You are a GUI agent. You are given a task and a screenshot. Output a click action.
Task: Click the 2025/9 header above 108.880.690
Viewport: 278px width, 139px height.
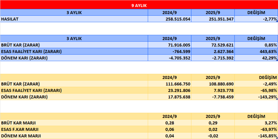(x=213, y=77)
